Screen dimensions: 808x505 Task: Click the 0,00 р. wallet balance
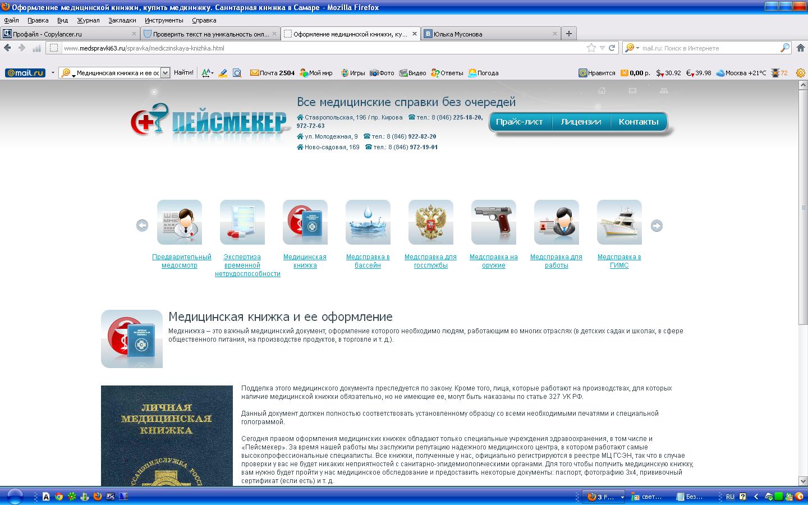pos(635,73)
